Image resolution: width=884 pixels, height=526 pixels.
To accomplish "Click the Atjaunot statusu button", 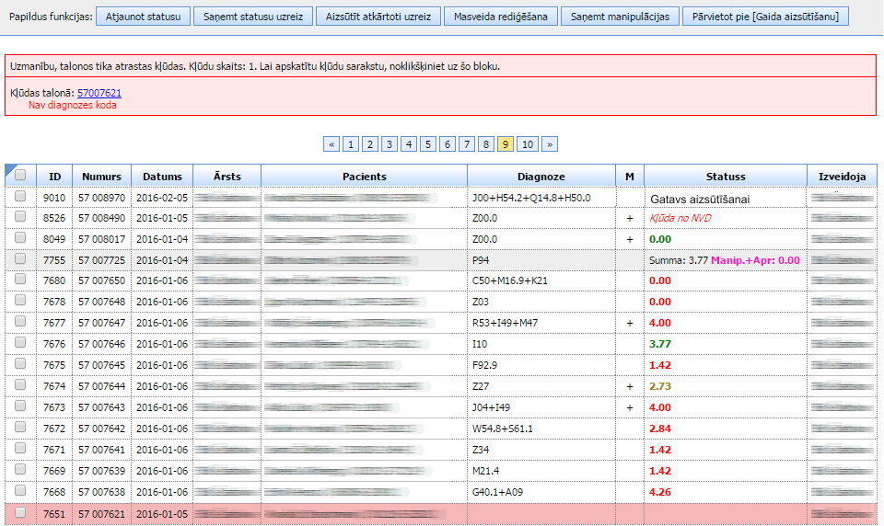I will click(x=144, y=17).
